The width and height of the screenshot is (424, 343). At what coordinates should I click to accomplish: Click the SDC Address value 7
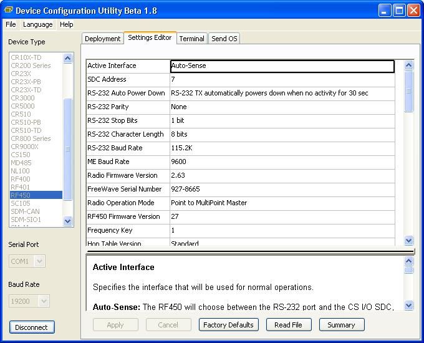[x=282, y=80]
